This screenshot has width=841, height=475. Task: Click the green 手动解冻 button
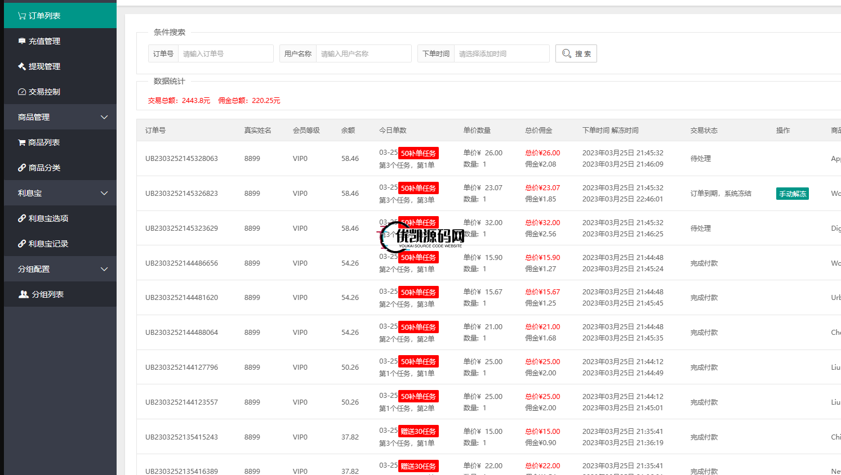[x=792, y=194]
